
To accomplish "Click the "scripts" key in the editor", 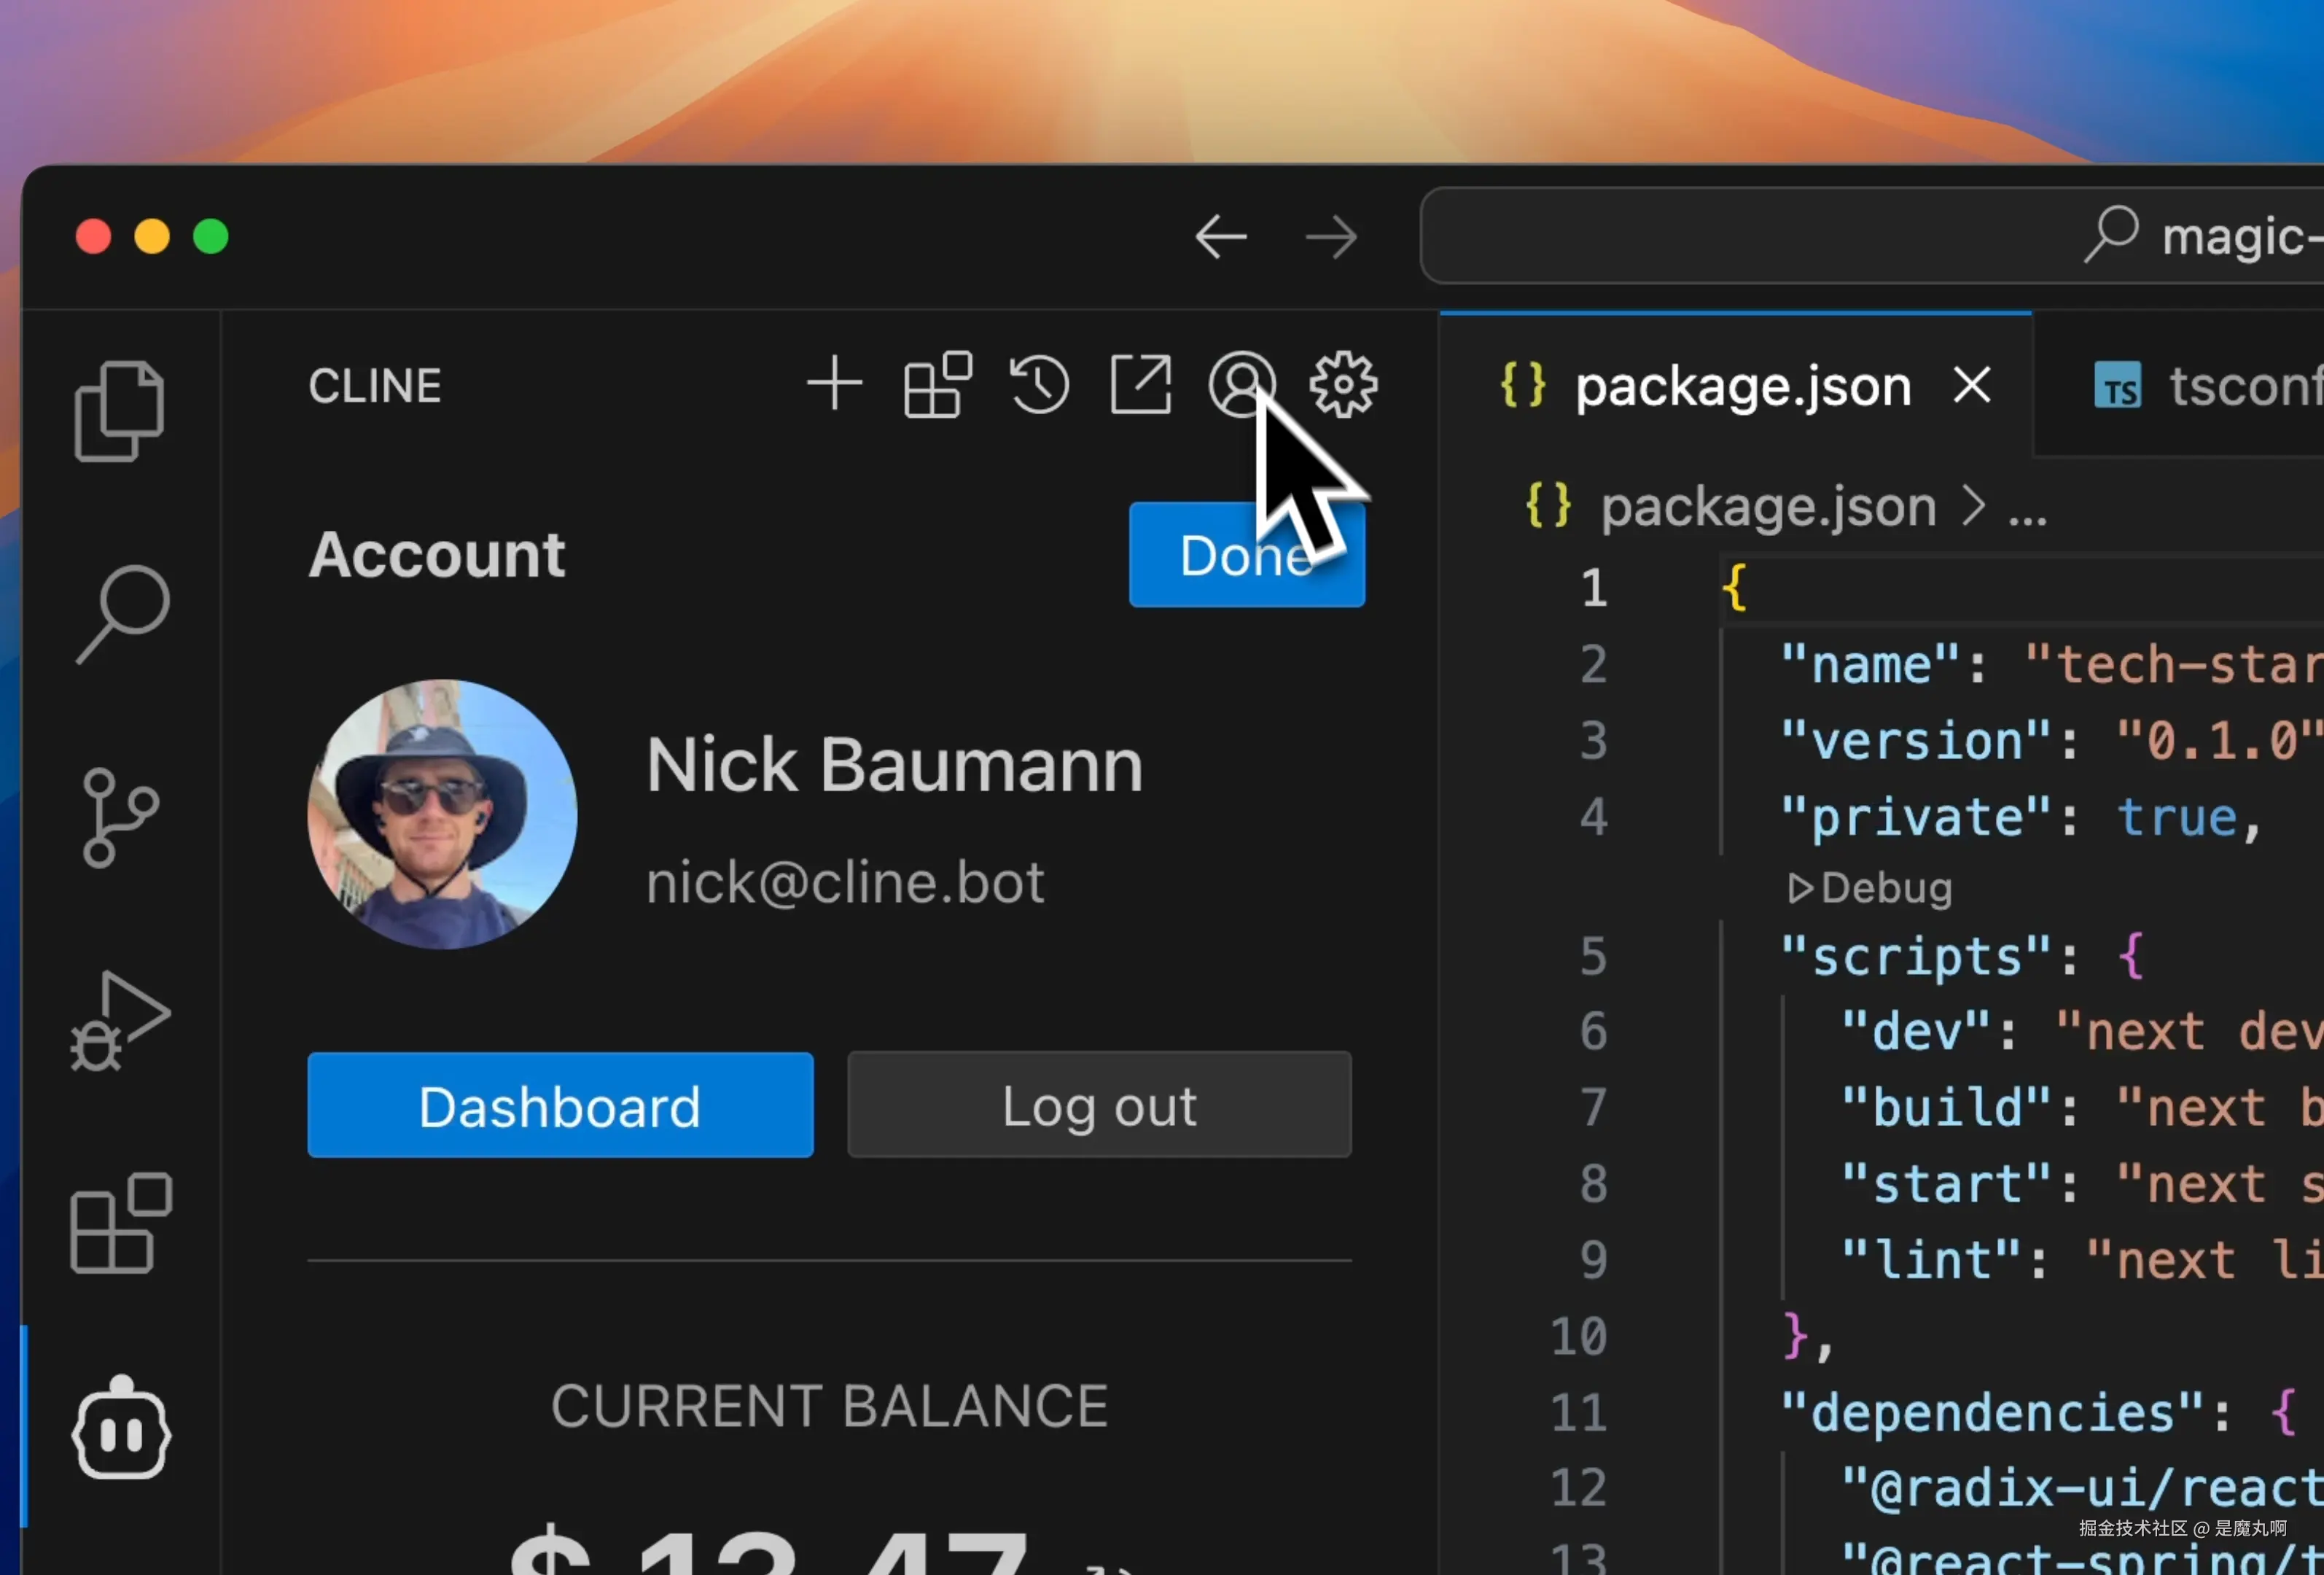I will point(1917,957).
